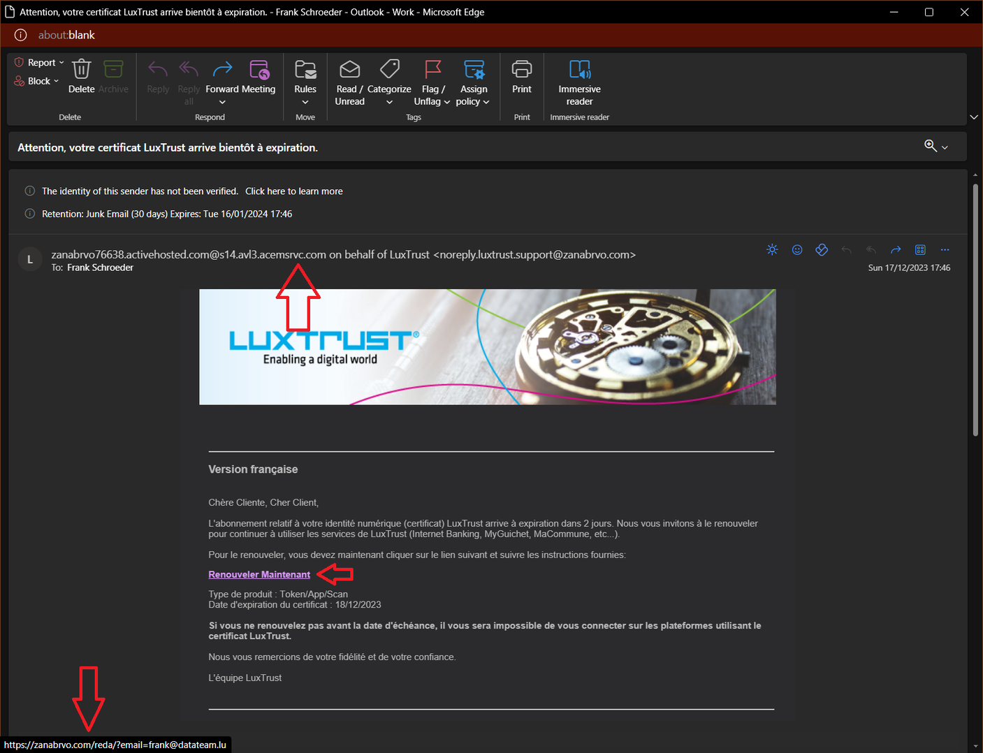Open the Rules folder icon
This screenshot has height=753, width=983.
click(x=305, y=71)
